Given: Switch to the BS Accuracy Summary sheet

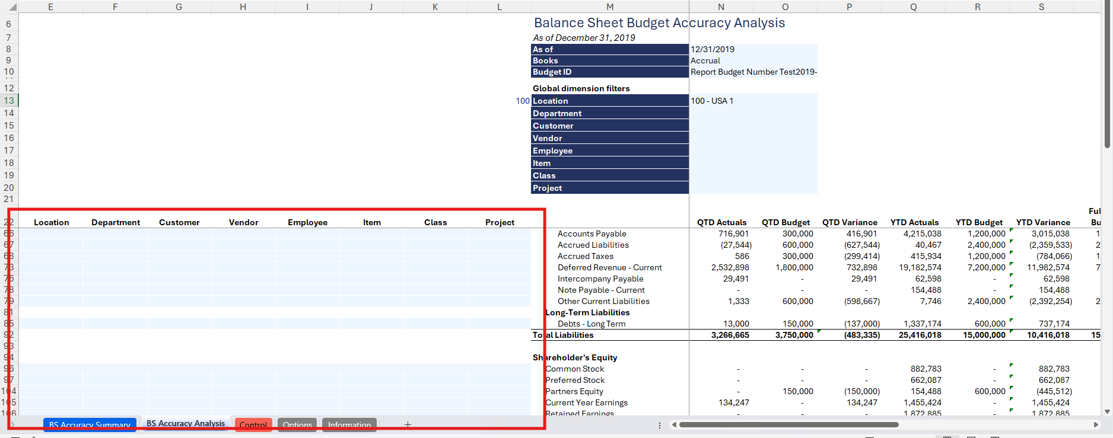Looking at the screenshot, I should (90, 424).
